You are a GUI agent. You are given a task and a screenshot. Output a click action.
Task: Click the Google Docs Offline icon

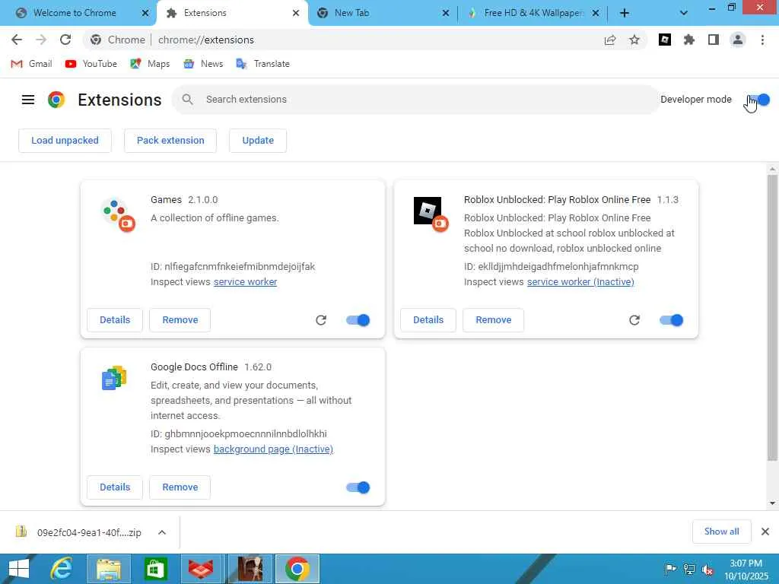[x=114, y=378]
